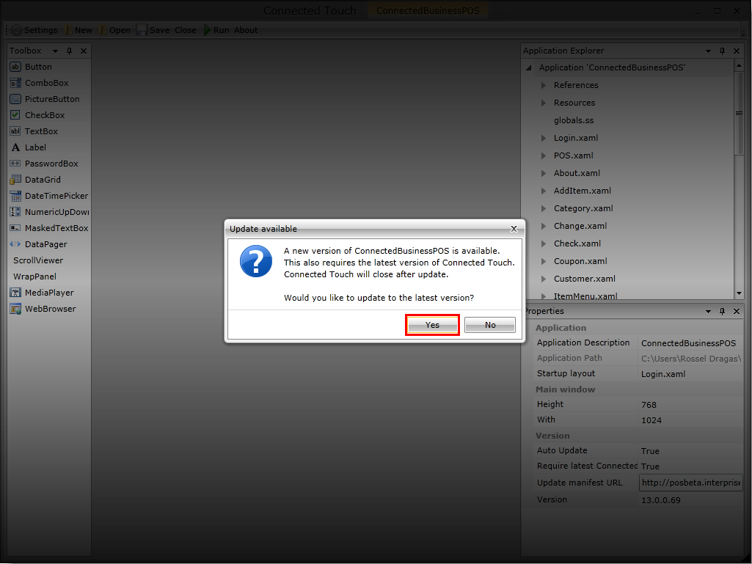Select the DataGrid toolbox icon
Screen dimensions: 752x564
tap(15, 180)
